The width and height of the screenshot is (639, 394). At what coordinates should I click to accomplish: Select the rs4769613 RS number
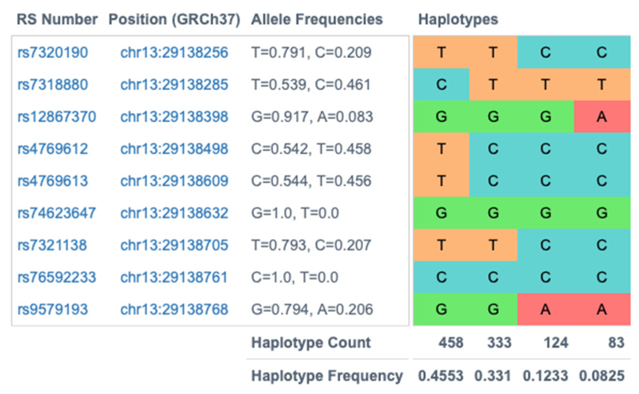click(53, 181)
